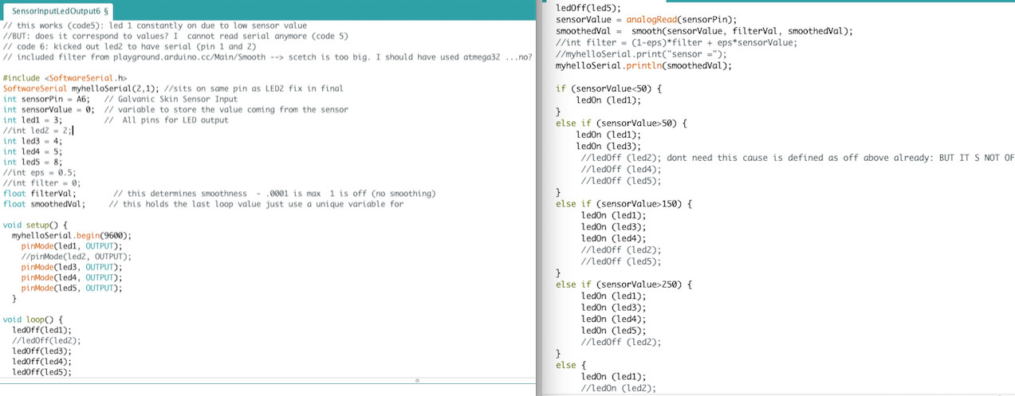Click the 'smoothedVal = smooth(...)' assignment line
Image resolution: width=1015 pixels, height=396 pixels.
704,31
